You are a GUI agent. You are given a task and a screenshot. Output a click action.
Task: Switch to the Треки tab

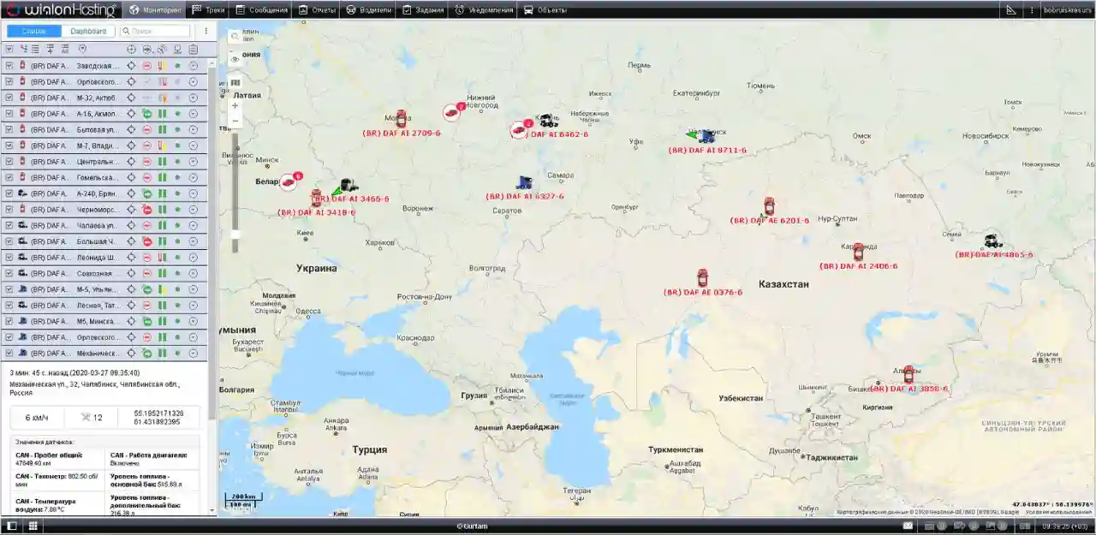[x=208, y=10]
